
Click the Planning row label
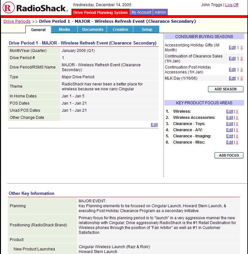[18, 206]
